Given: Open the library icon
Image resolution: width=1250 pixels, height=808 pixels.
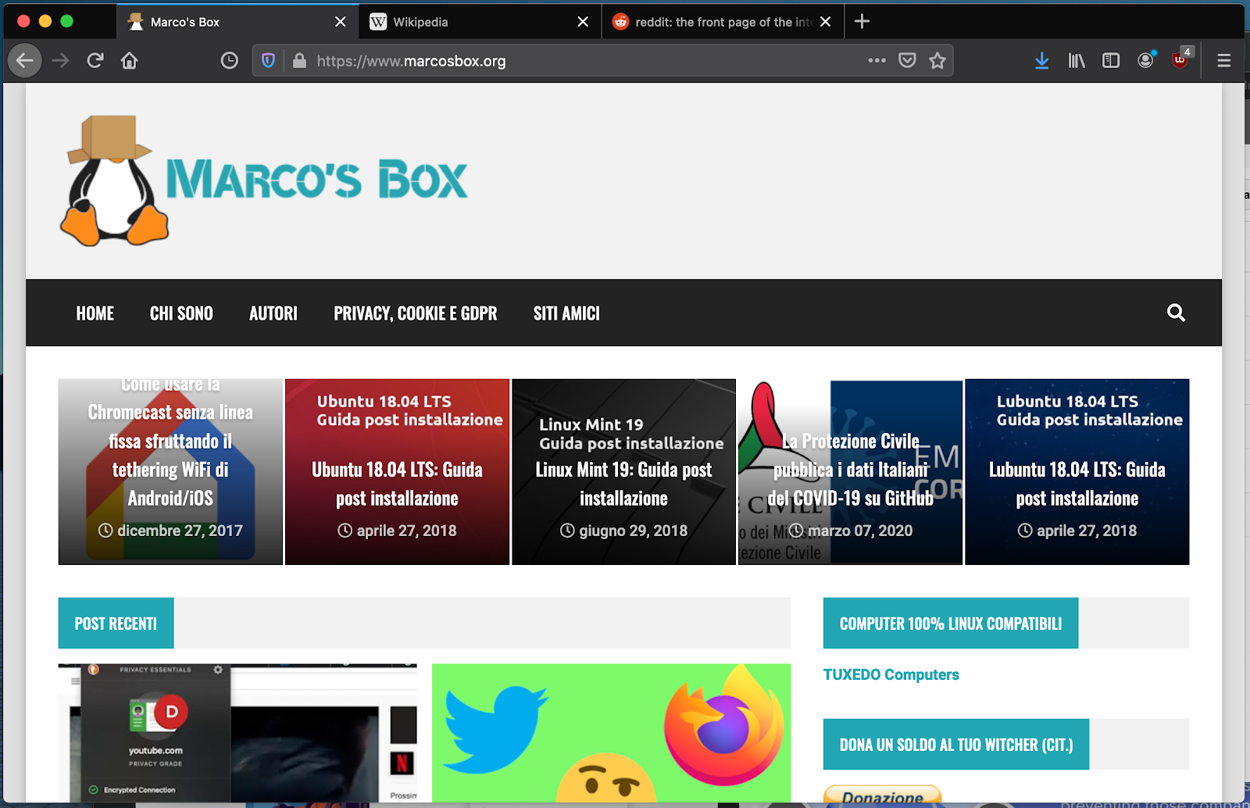Looking at the screenshot, I should tap(1077, 61).
